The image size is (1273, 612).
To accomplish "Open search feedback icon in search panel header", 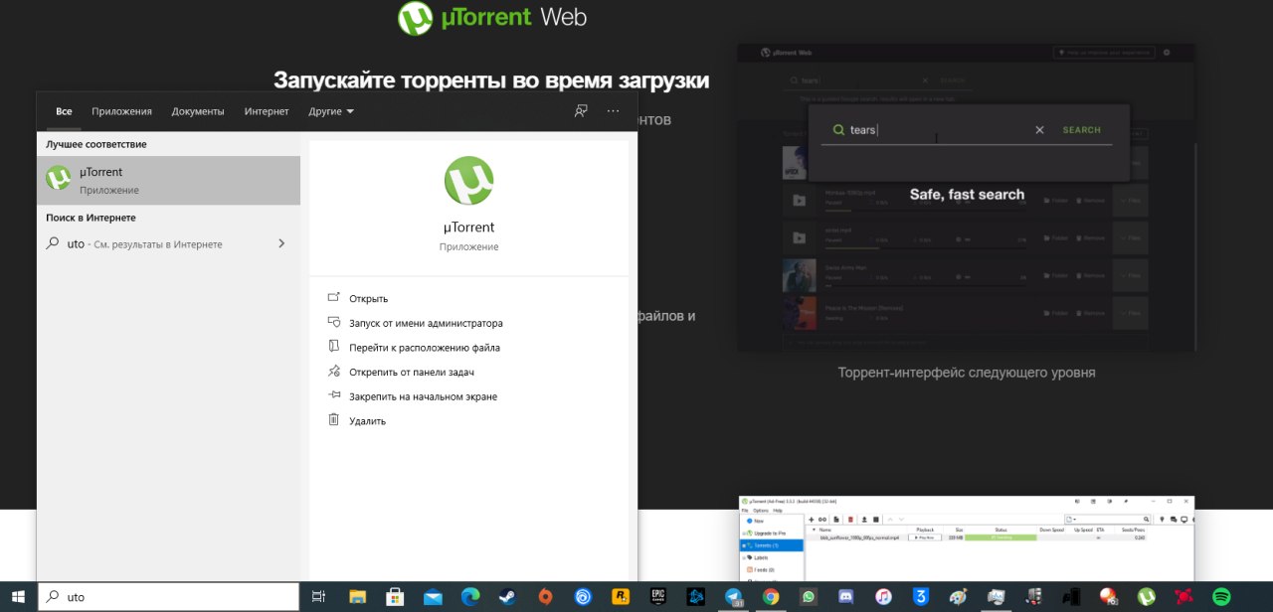I will coord(581,111).
